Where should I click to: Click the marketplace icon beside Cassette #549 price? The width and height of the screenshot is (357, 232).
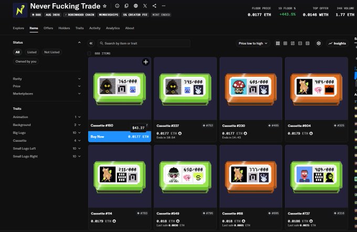coord(178,221)
